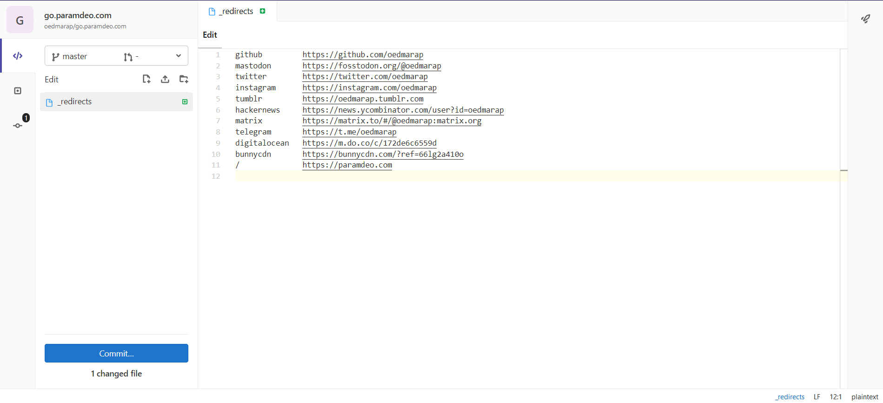Click line number 5 in the gutter
This screenshot has height=403, width=883.
(x=218, y=99)
